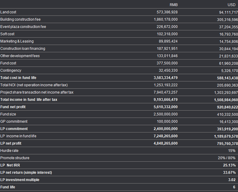
Task: Click the Hurdle rate 15% value
Action: [x=232, y=151]
